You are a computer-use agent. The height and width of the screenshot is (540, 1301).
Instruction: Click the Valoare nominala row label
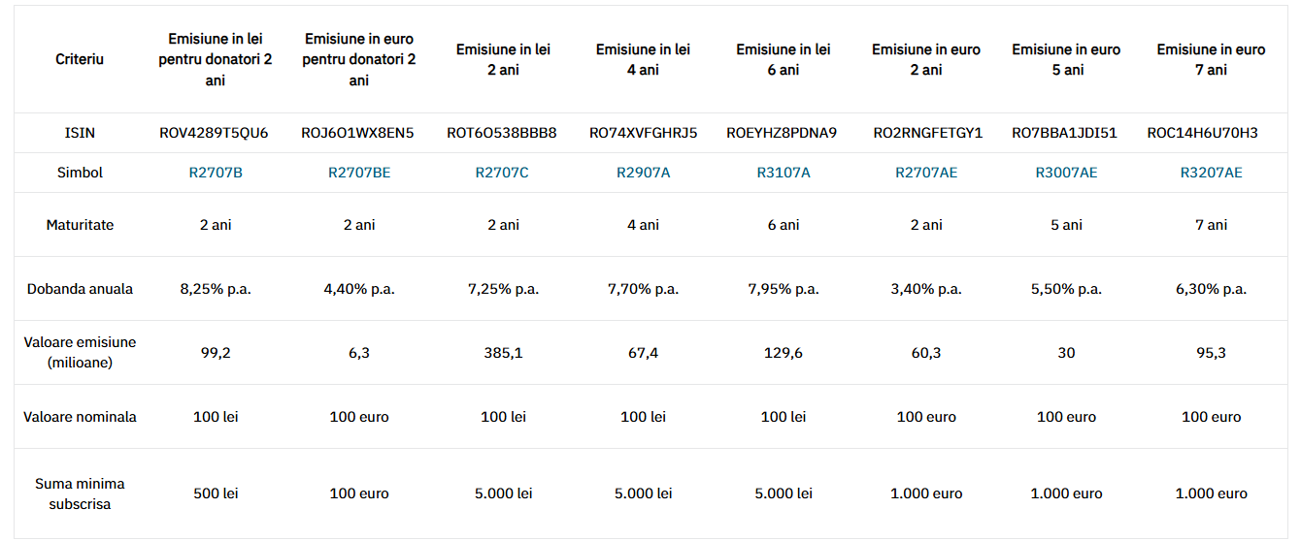click(x=80, y=417)
